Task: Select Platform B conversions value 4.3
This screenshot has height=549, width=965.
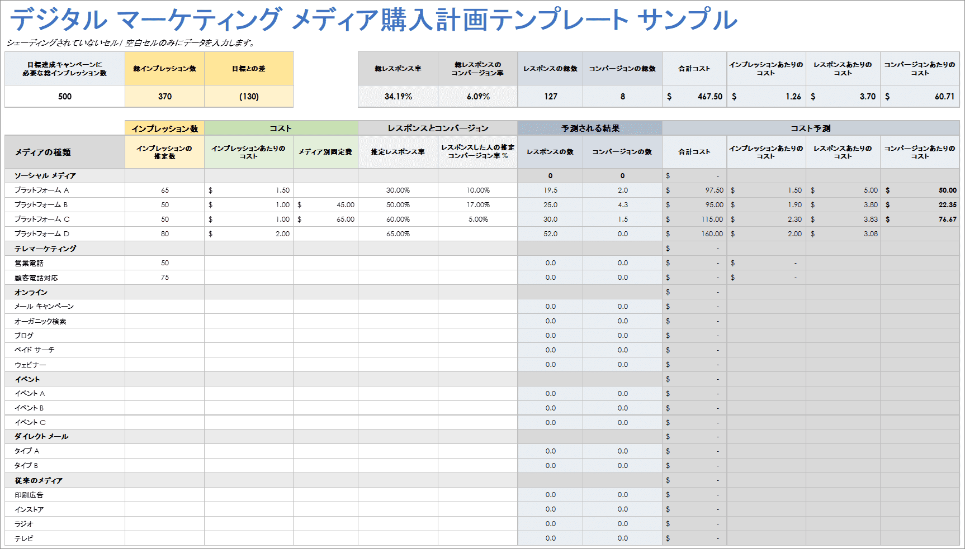Action: (x=623, y=204)
